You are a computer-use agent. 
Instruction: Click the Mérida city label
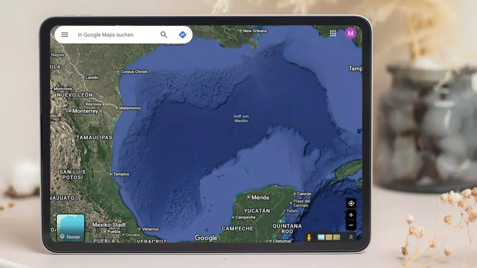[x=260, y=197]
